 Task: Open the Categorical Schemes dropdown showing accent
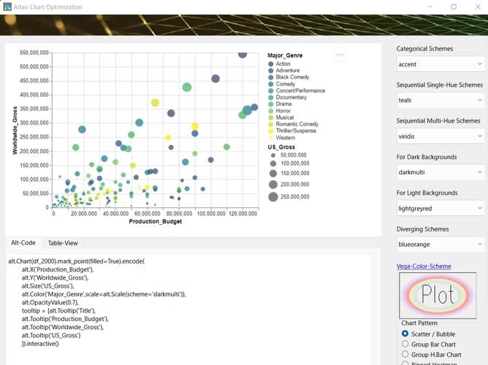[x=440, y=64]
